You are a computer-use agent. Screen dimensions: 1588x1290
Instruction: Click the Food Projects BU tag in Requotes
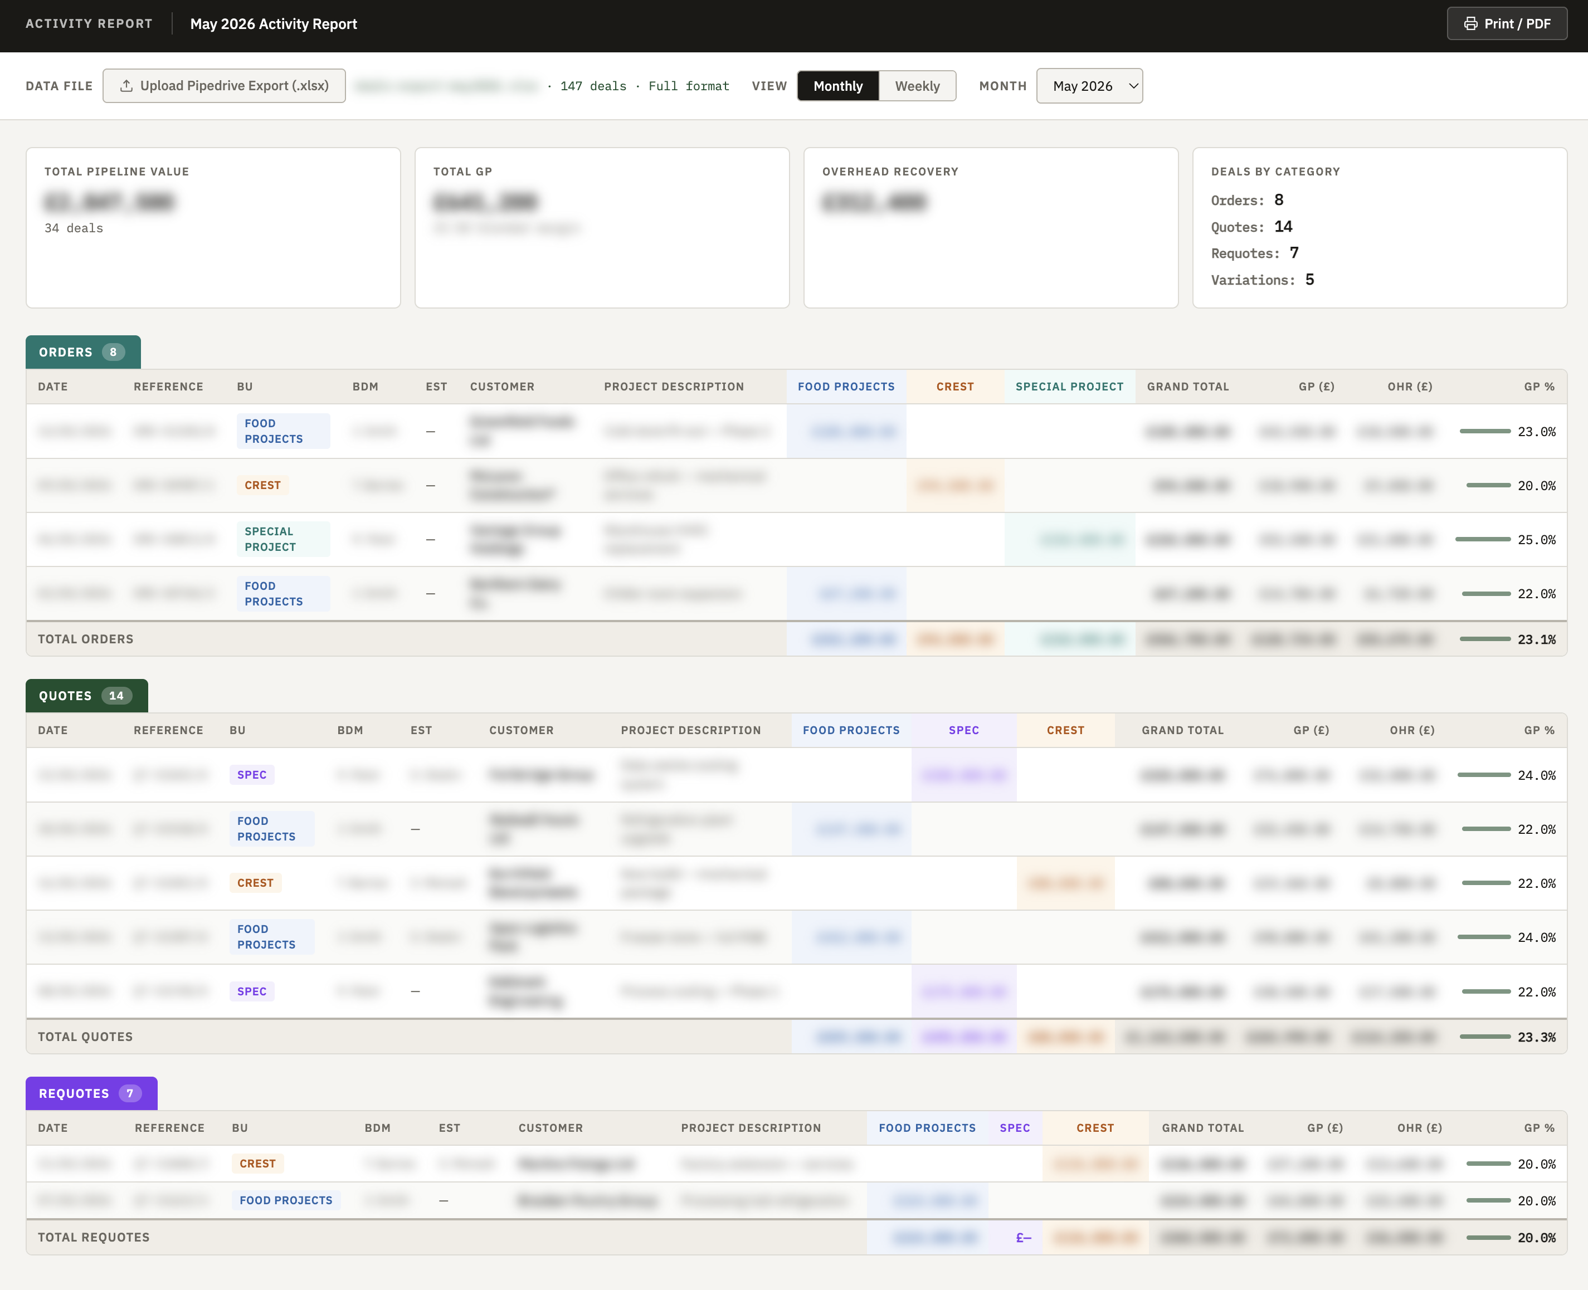pyautogui.click(x=285, y=1200)
